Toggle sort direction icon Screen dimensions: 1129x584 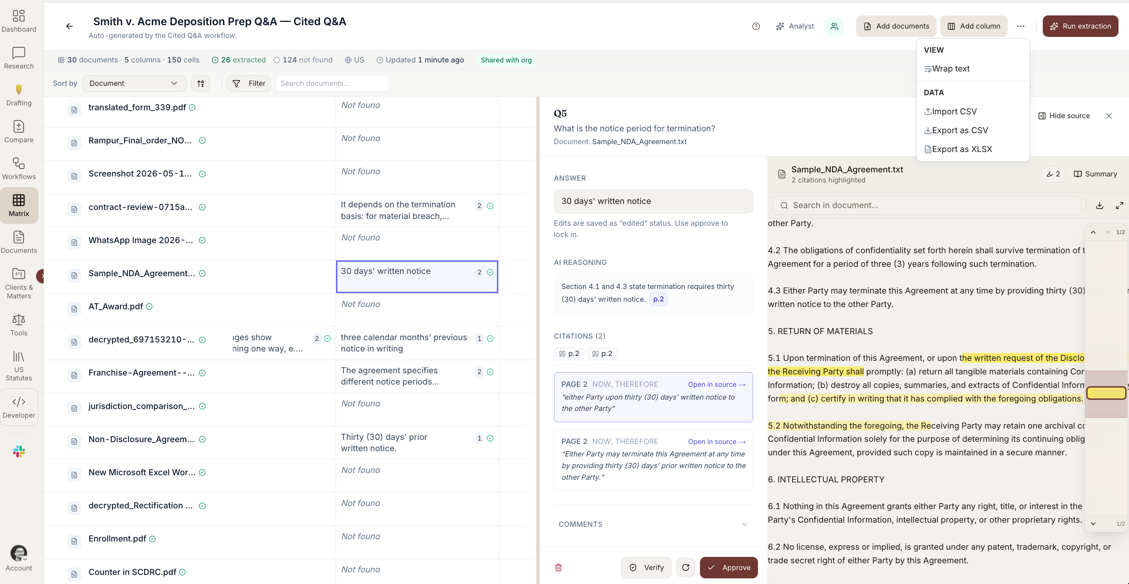coord(200,83)
